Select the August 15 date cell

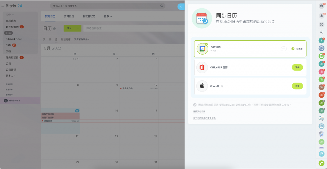[60, 121]
